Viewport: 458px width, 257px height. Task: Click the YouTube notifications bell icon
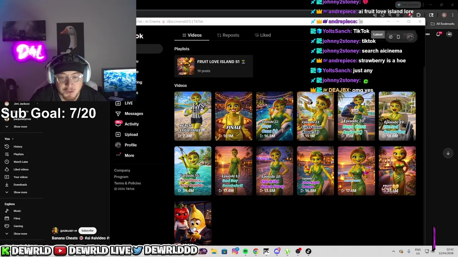[439, 34]
